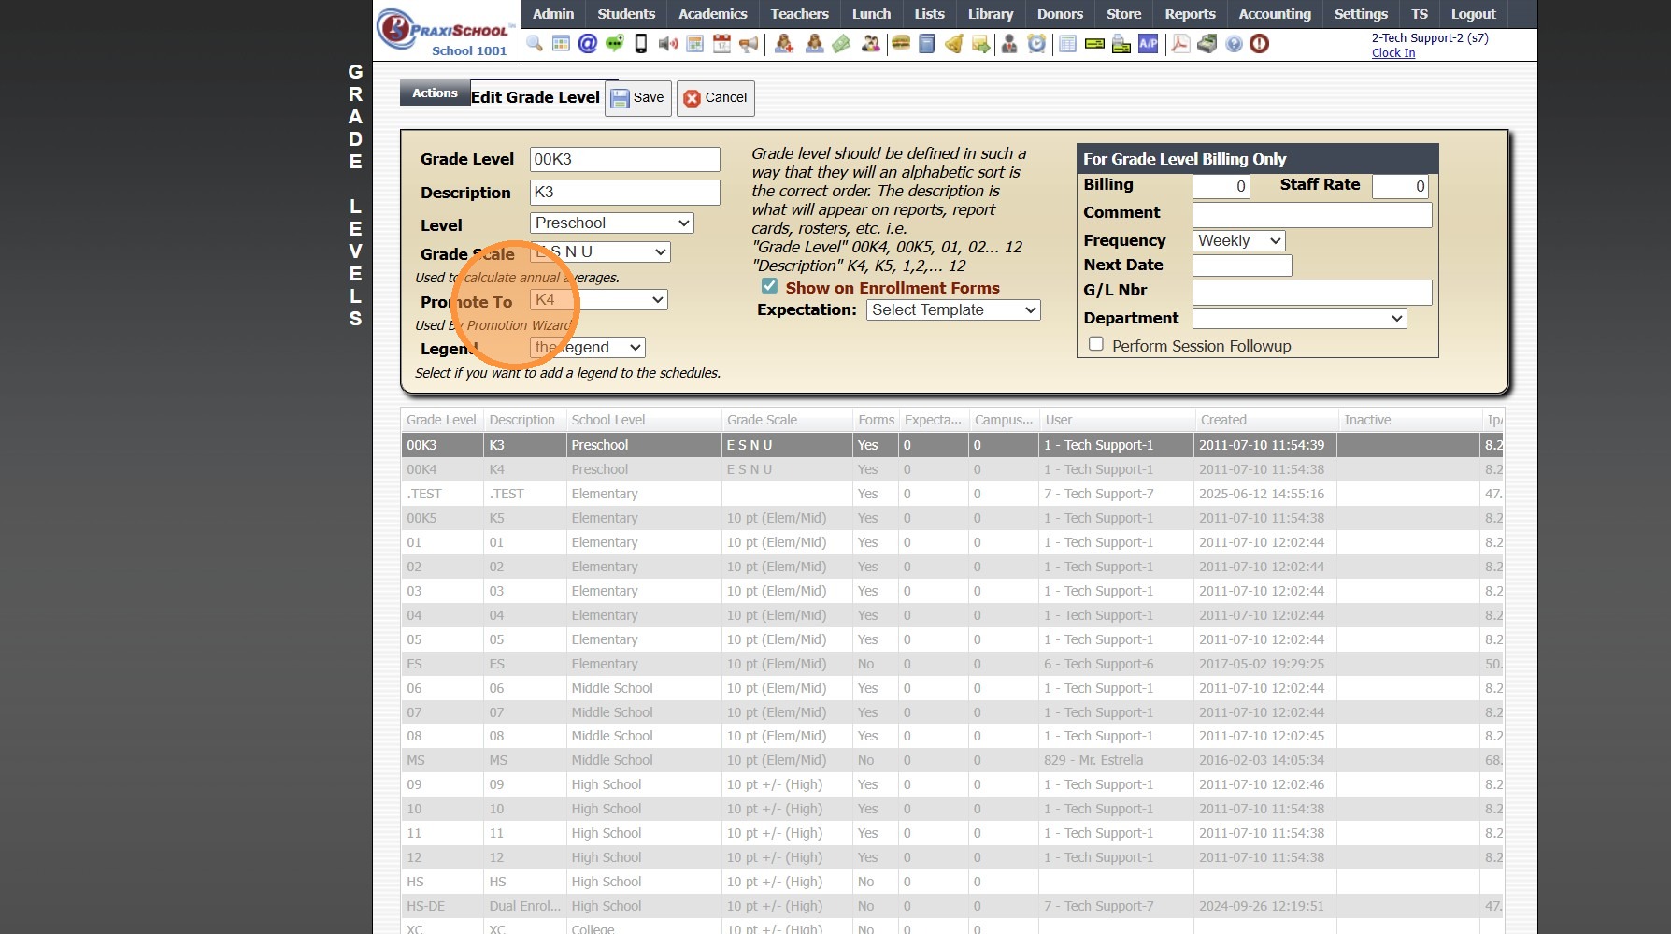Viewport: 1671px width, 934px height.
Task: Click the hamburger lunch icon
Action: (901, 43)
